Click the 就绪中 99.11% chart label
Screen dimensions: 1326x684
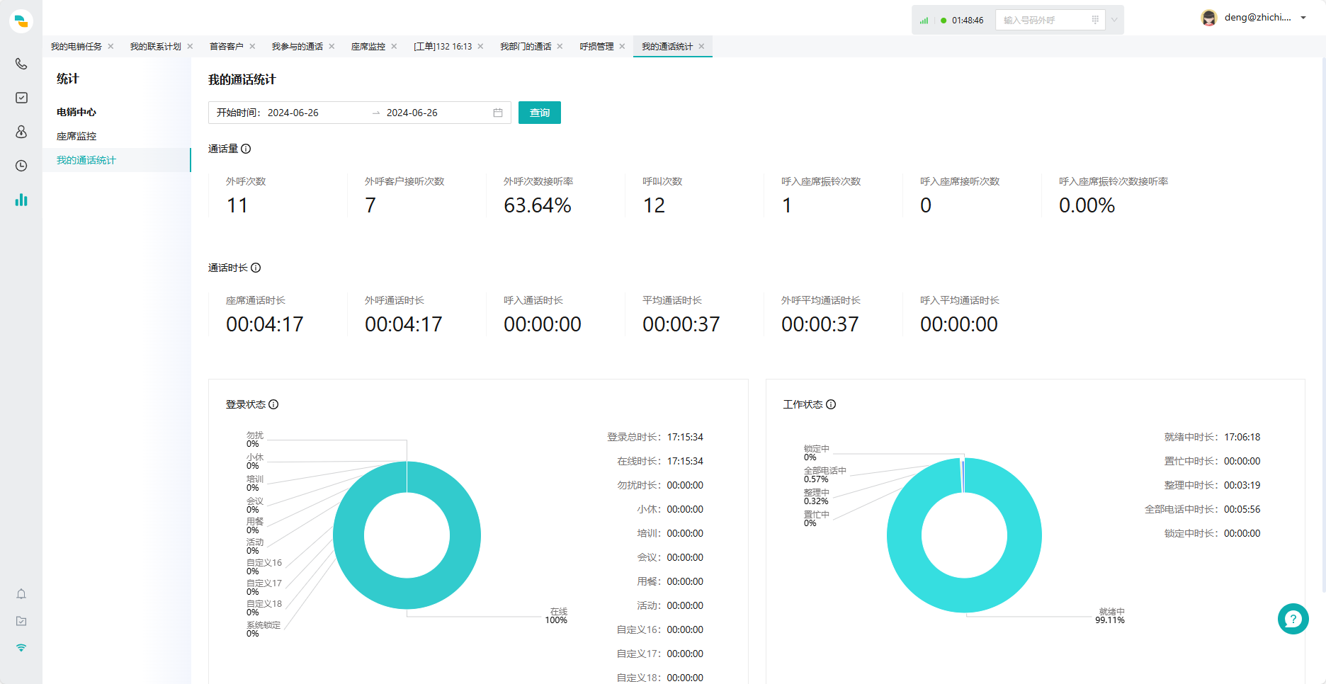[x=1110, y=616]
